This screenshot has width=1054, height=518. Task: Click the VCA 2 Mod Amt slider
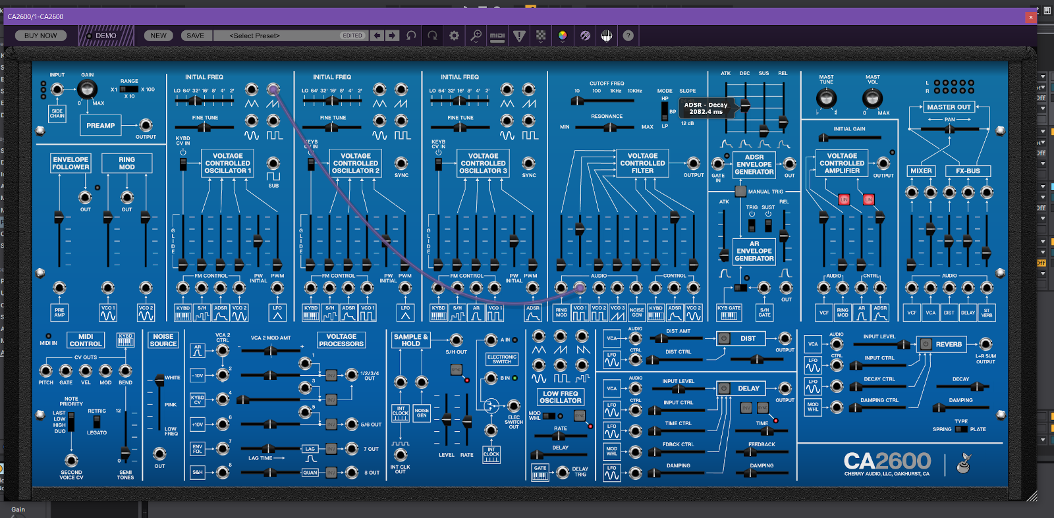[x=270, y=350]
